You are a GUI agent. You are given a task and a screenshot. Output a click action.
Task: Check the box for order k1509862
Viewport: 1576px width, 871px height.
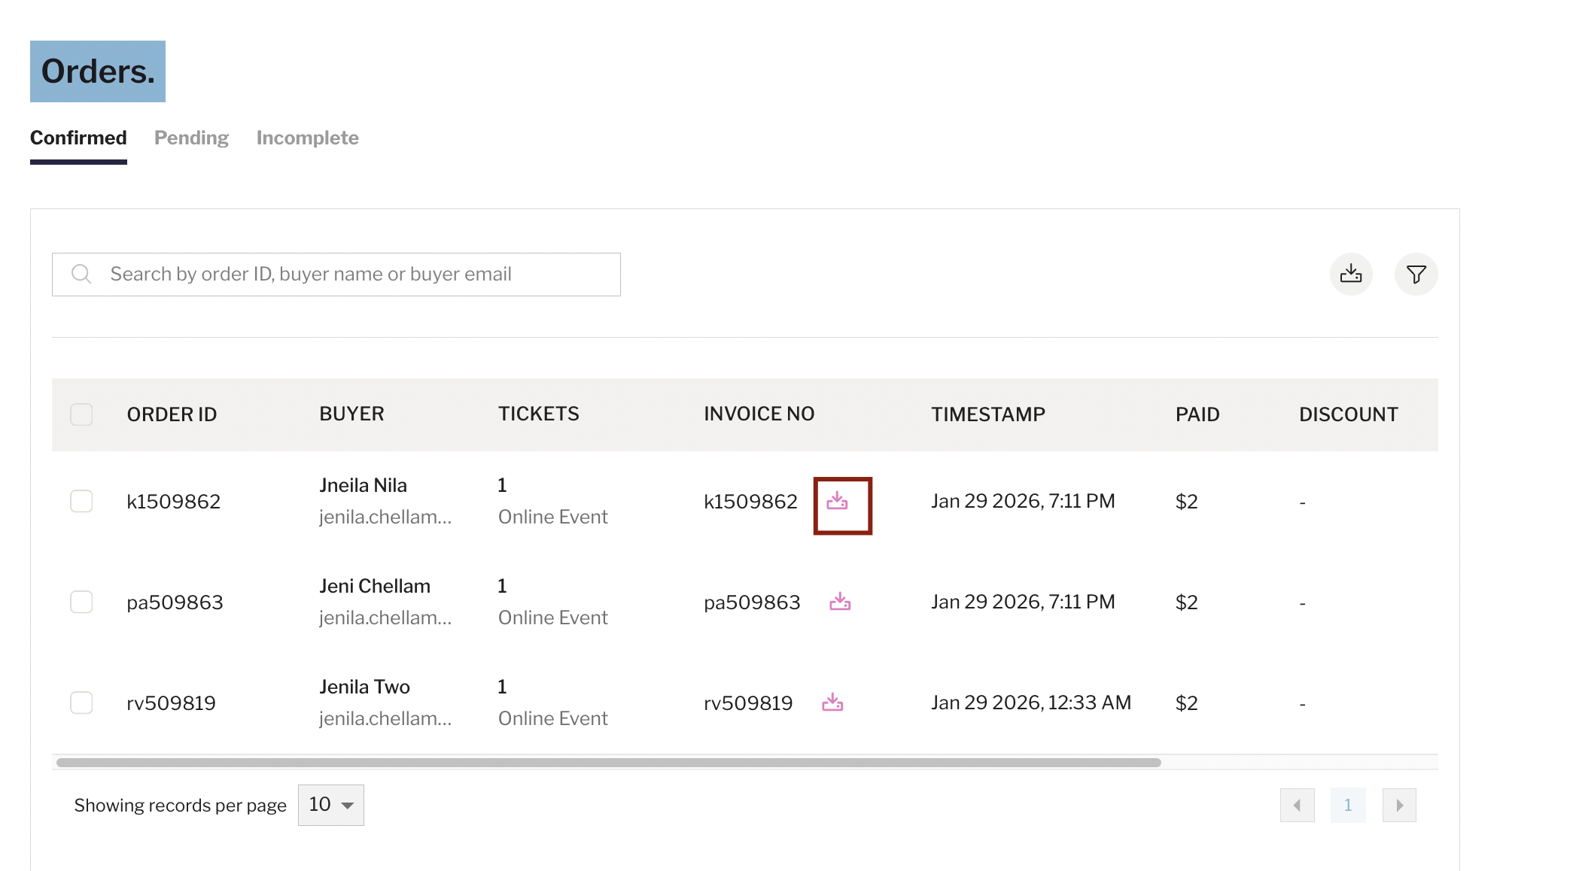(x=81, y=501)
